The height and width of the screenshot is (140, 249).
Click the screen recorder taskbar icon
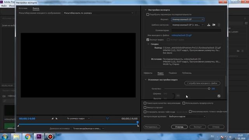(50, 136)
